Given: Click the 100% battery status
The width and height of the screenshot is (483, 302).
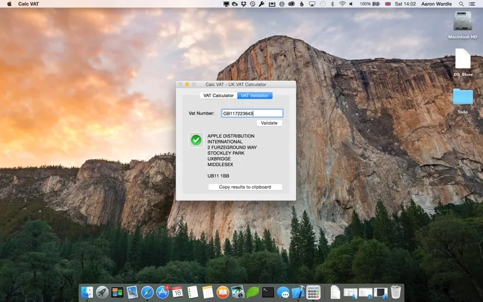Looking at the screenshot, I should (369, 4).
